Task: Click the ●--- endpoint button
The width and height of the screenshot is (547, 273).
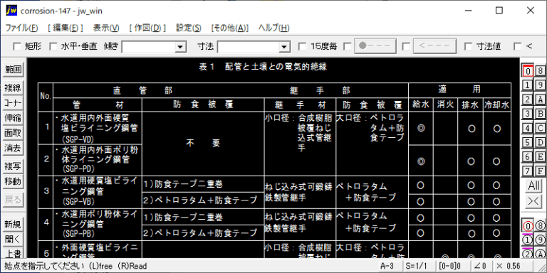Action: pyautogui.click(x=375, y=46)
